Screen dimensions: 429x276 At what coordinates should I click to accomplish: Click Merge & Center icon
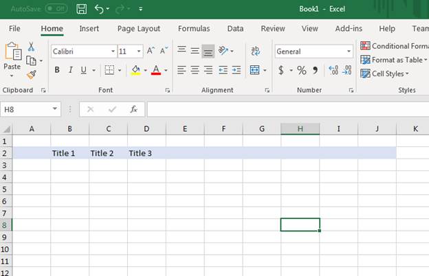tap(254, 70)
